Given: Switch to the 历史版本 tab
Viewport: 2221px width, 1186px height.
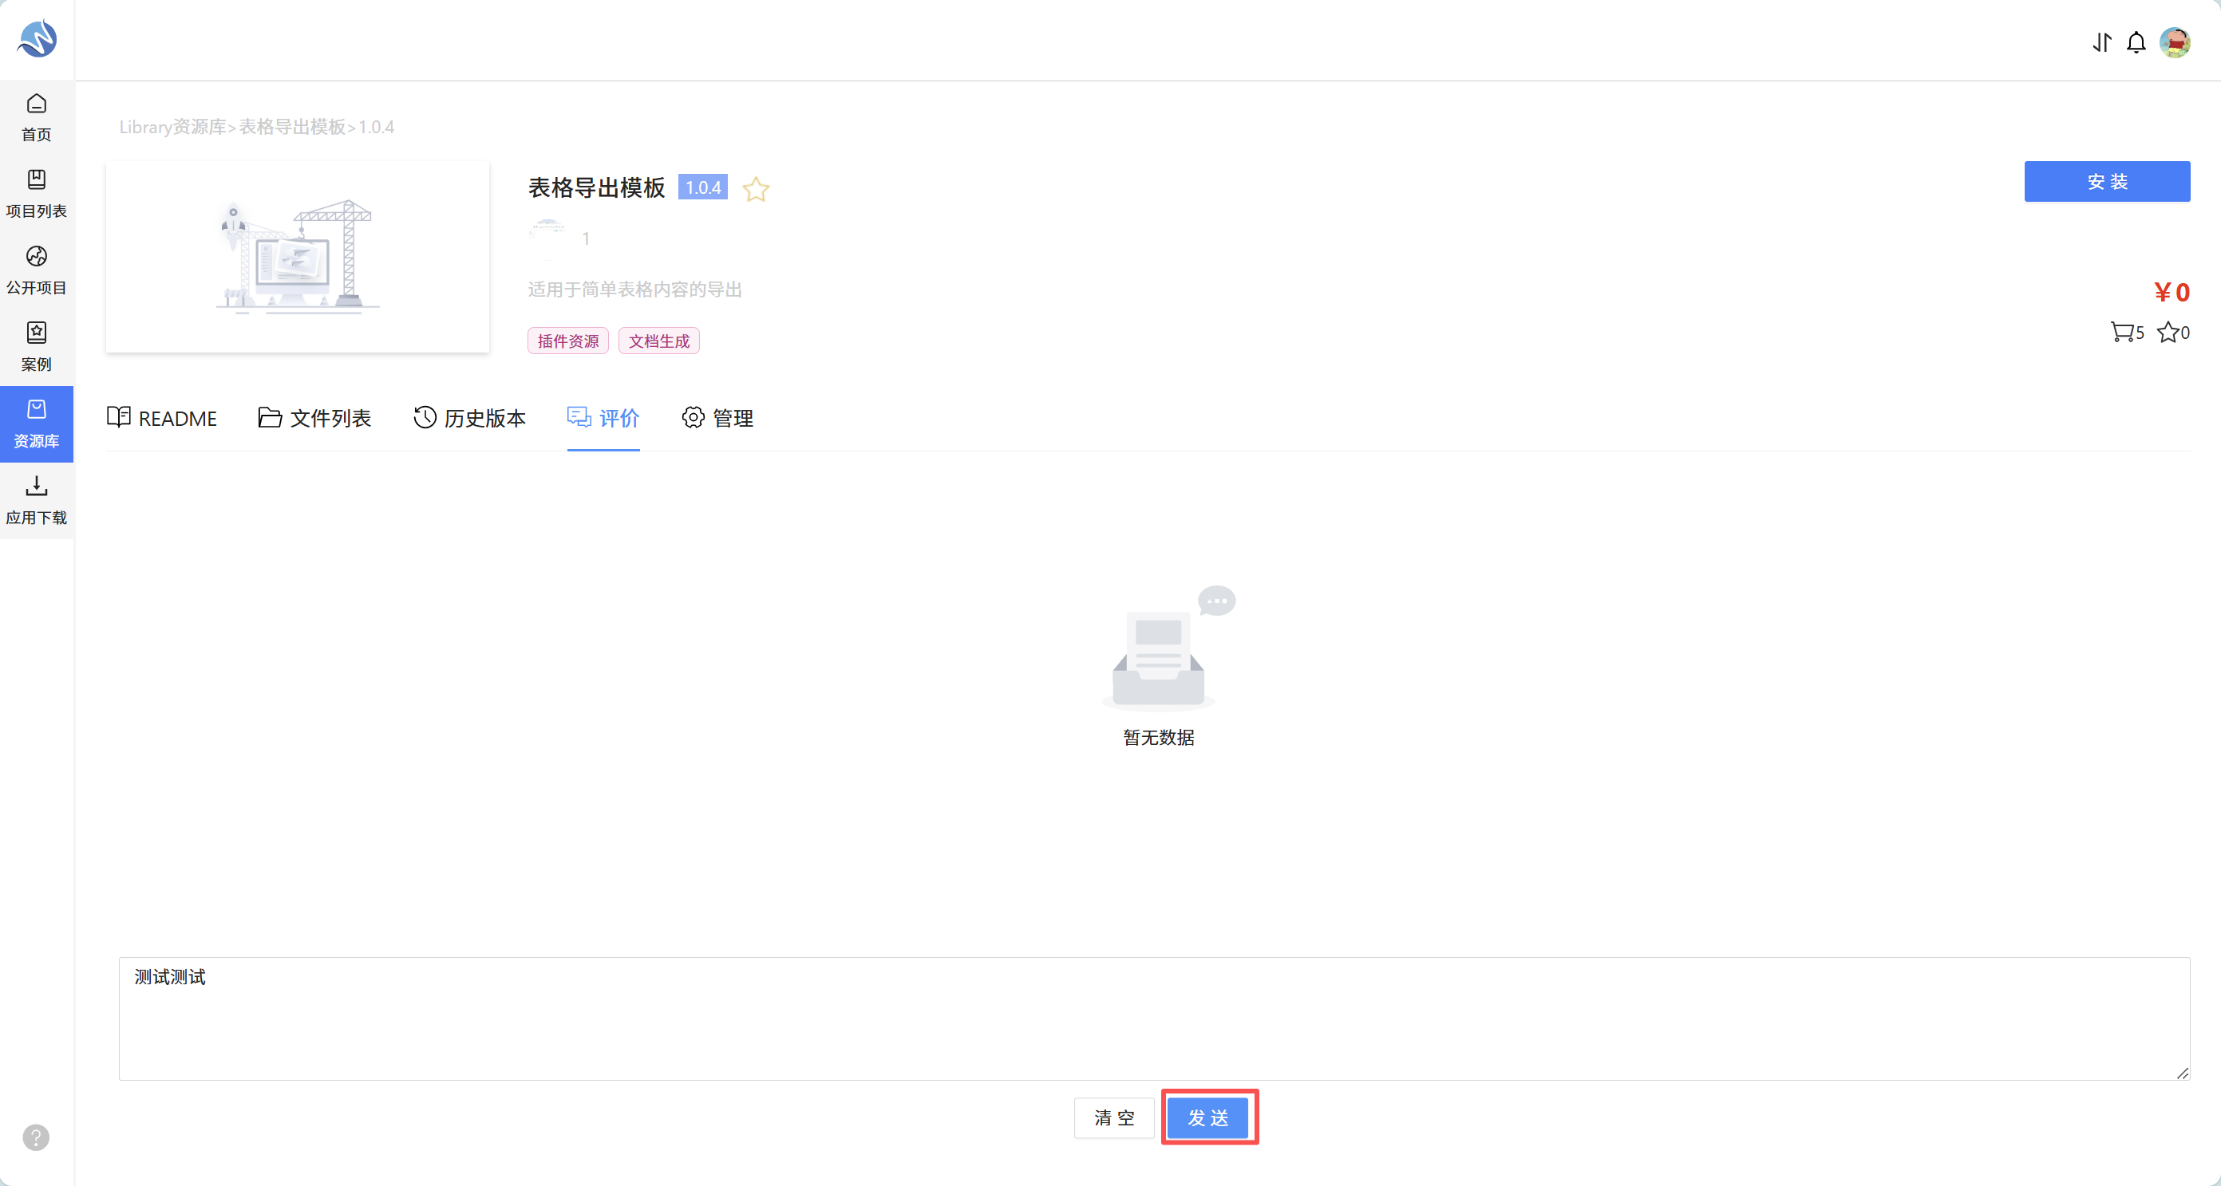Looking at the screenshot, I should (x=470, y=418).
